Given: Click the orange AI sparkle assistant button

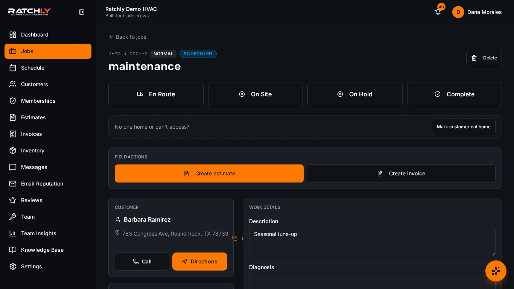Looking at the screenshot, I should click(496, 271).
